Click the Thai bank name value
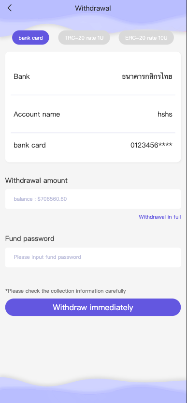 pyautogui.click(x=147, y=76)
